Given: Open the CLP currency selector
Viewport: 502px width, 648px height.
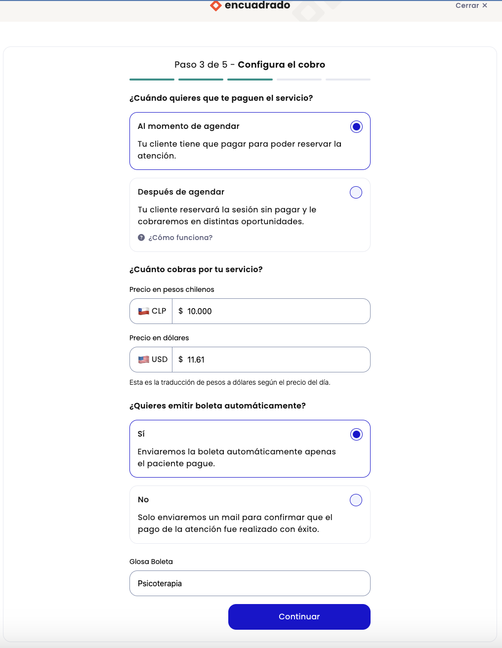Looking at the screenshot, I should 151,311.
